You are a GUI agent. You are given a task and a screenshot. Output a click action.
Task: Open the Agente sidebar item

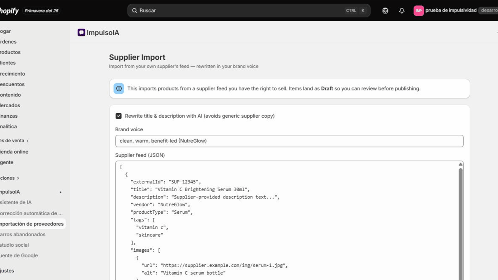click(x=7, y=162)
